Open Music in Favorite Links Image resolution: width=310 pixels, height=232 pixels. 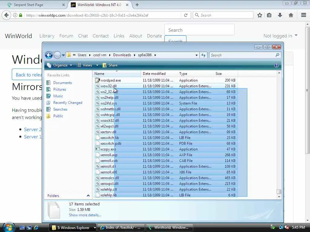[x=58, y=96]
